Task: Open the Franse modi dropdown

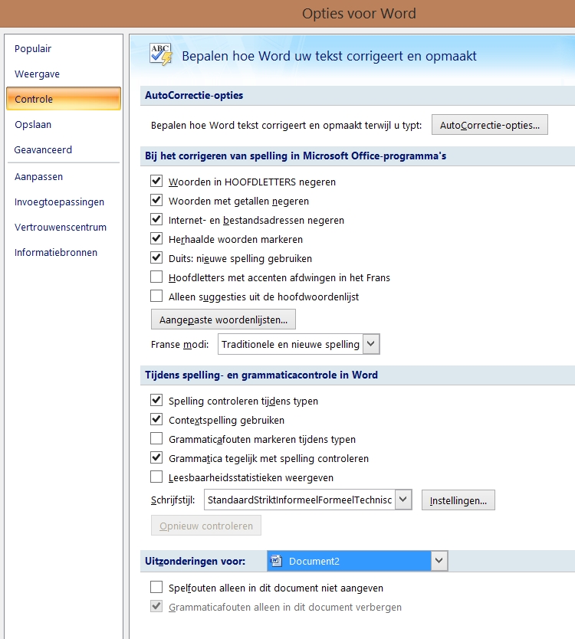Action: [371, 344]
